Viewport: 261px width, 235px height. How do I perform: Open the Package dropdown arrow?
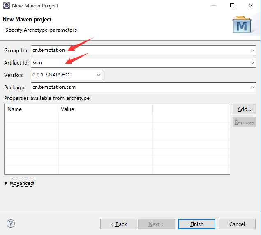[252, 87]
